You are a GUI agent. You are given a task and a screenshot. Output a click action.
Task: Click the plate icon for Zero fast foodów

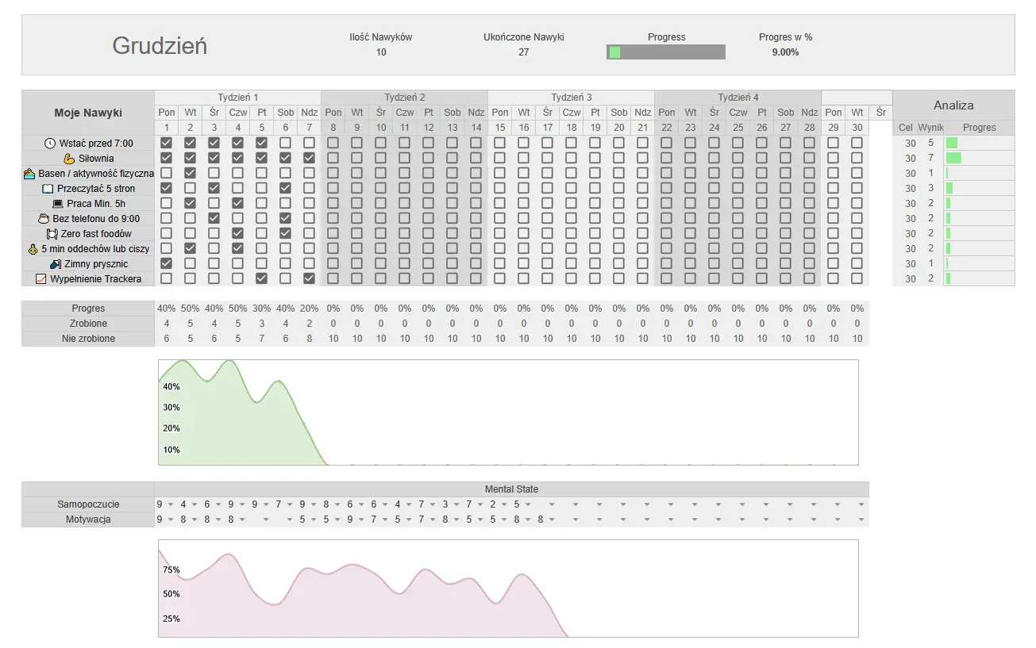tap(52, 234)
